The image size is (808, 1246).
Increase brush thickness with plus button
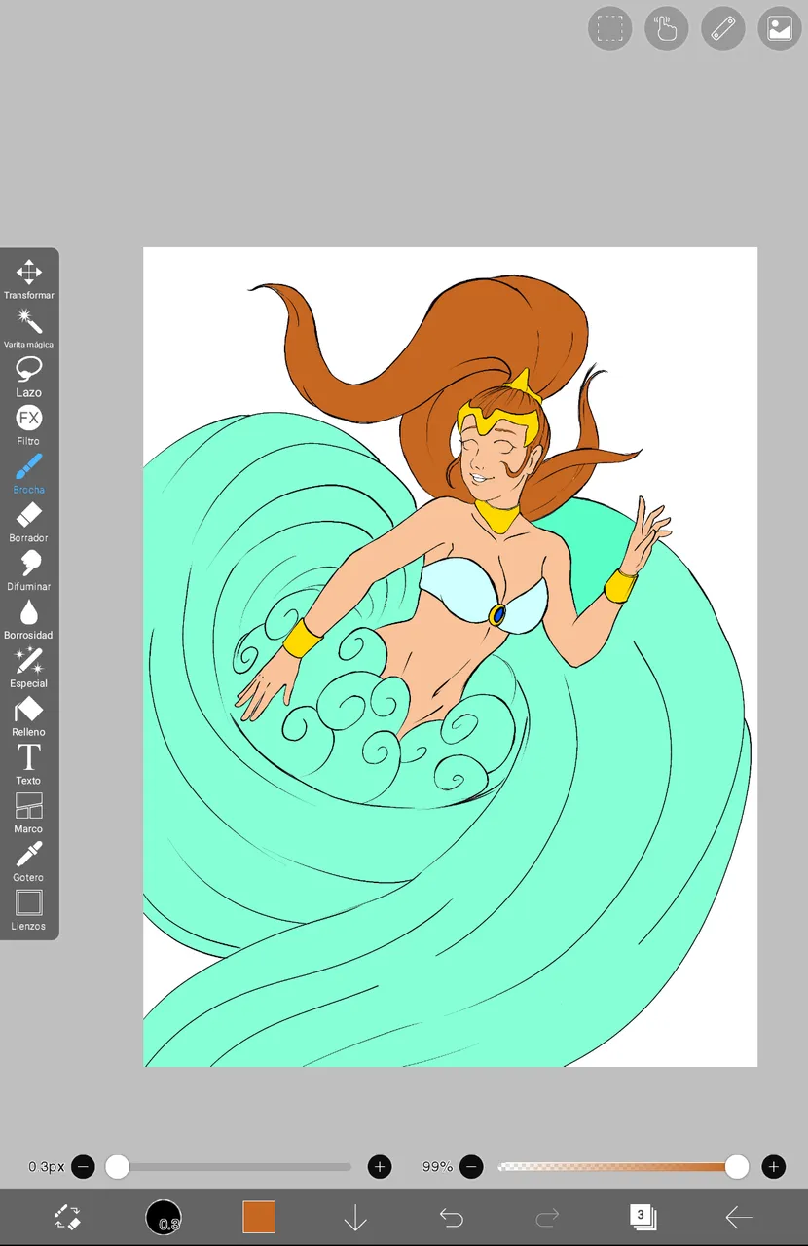pos(380,1166)
